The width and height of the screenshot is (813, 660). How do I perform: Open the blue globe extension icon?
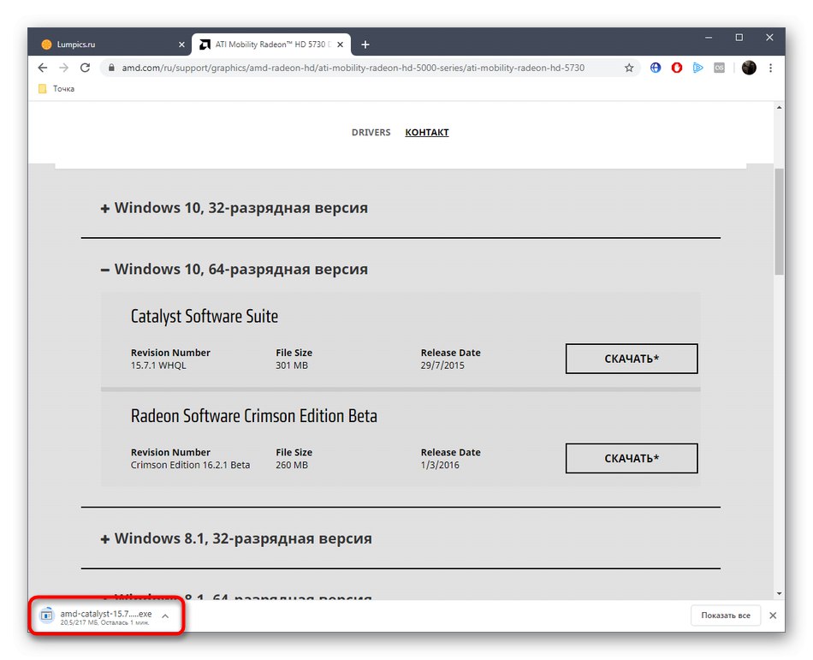coord(656,68)
